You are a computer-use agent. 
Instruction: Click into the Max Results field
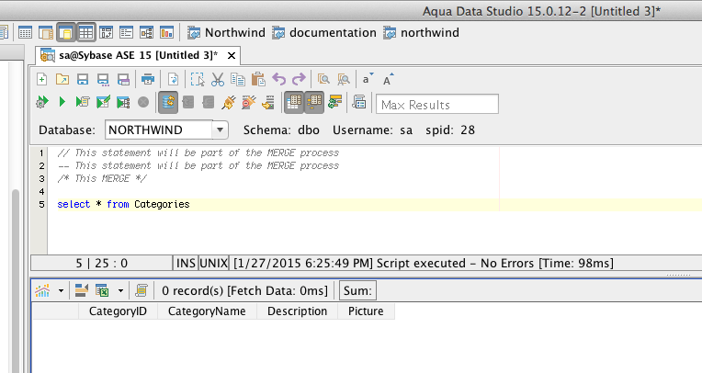pyautogui.click(x=437, y=105)
